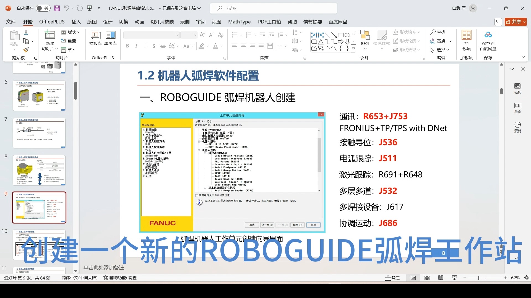531x298 pixels.
Task: Switch to reading view icon
Action: tap(441, 278)
